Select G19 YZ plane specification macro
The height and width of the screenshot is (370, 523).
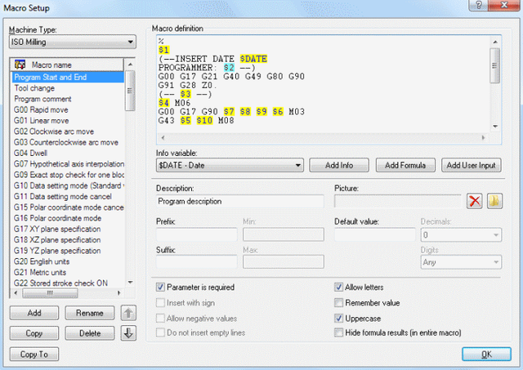[x=68, y=251]
